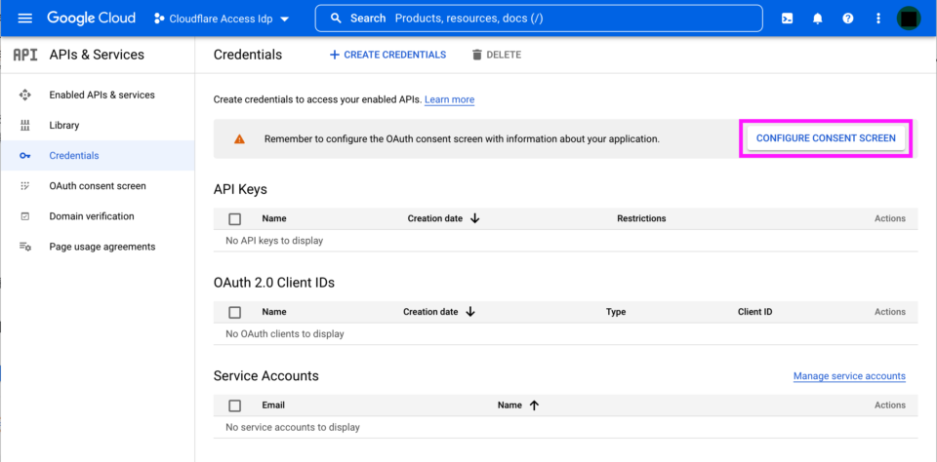Image resolution: width=937 pixels, height=462 pixels.
Task: Click the orange warning triangle icon
Action: point(239,139)
